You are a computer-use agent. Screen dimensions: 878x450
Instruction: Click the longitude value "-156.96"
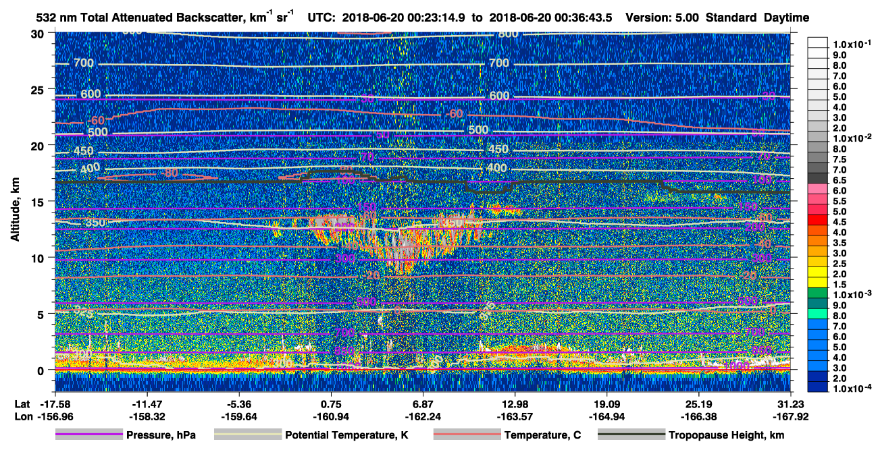point(55,416)
